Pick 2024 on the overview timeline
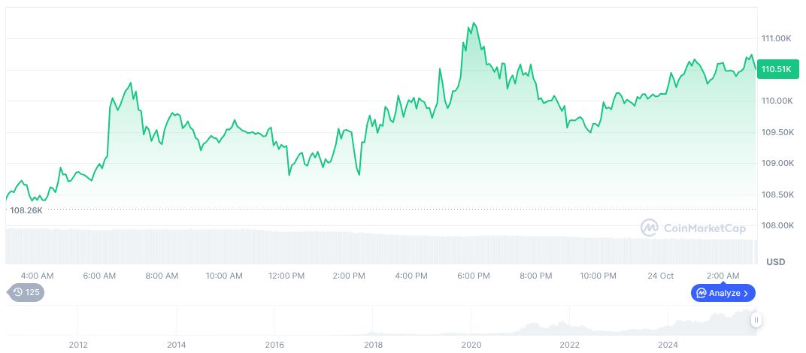806x353 pixels. pyautogui.click(x=668, y=345)
